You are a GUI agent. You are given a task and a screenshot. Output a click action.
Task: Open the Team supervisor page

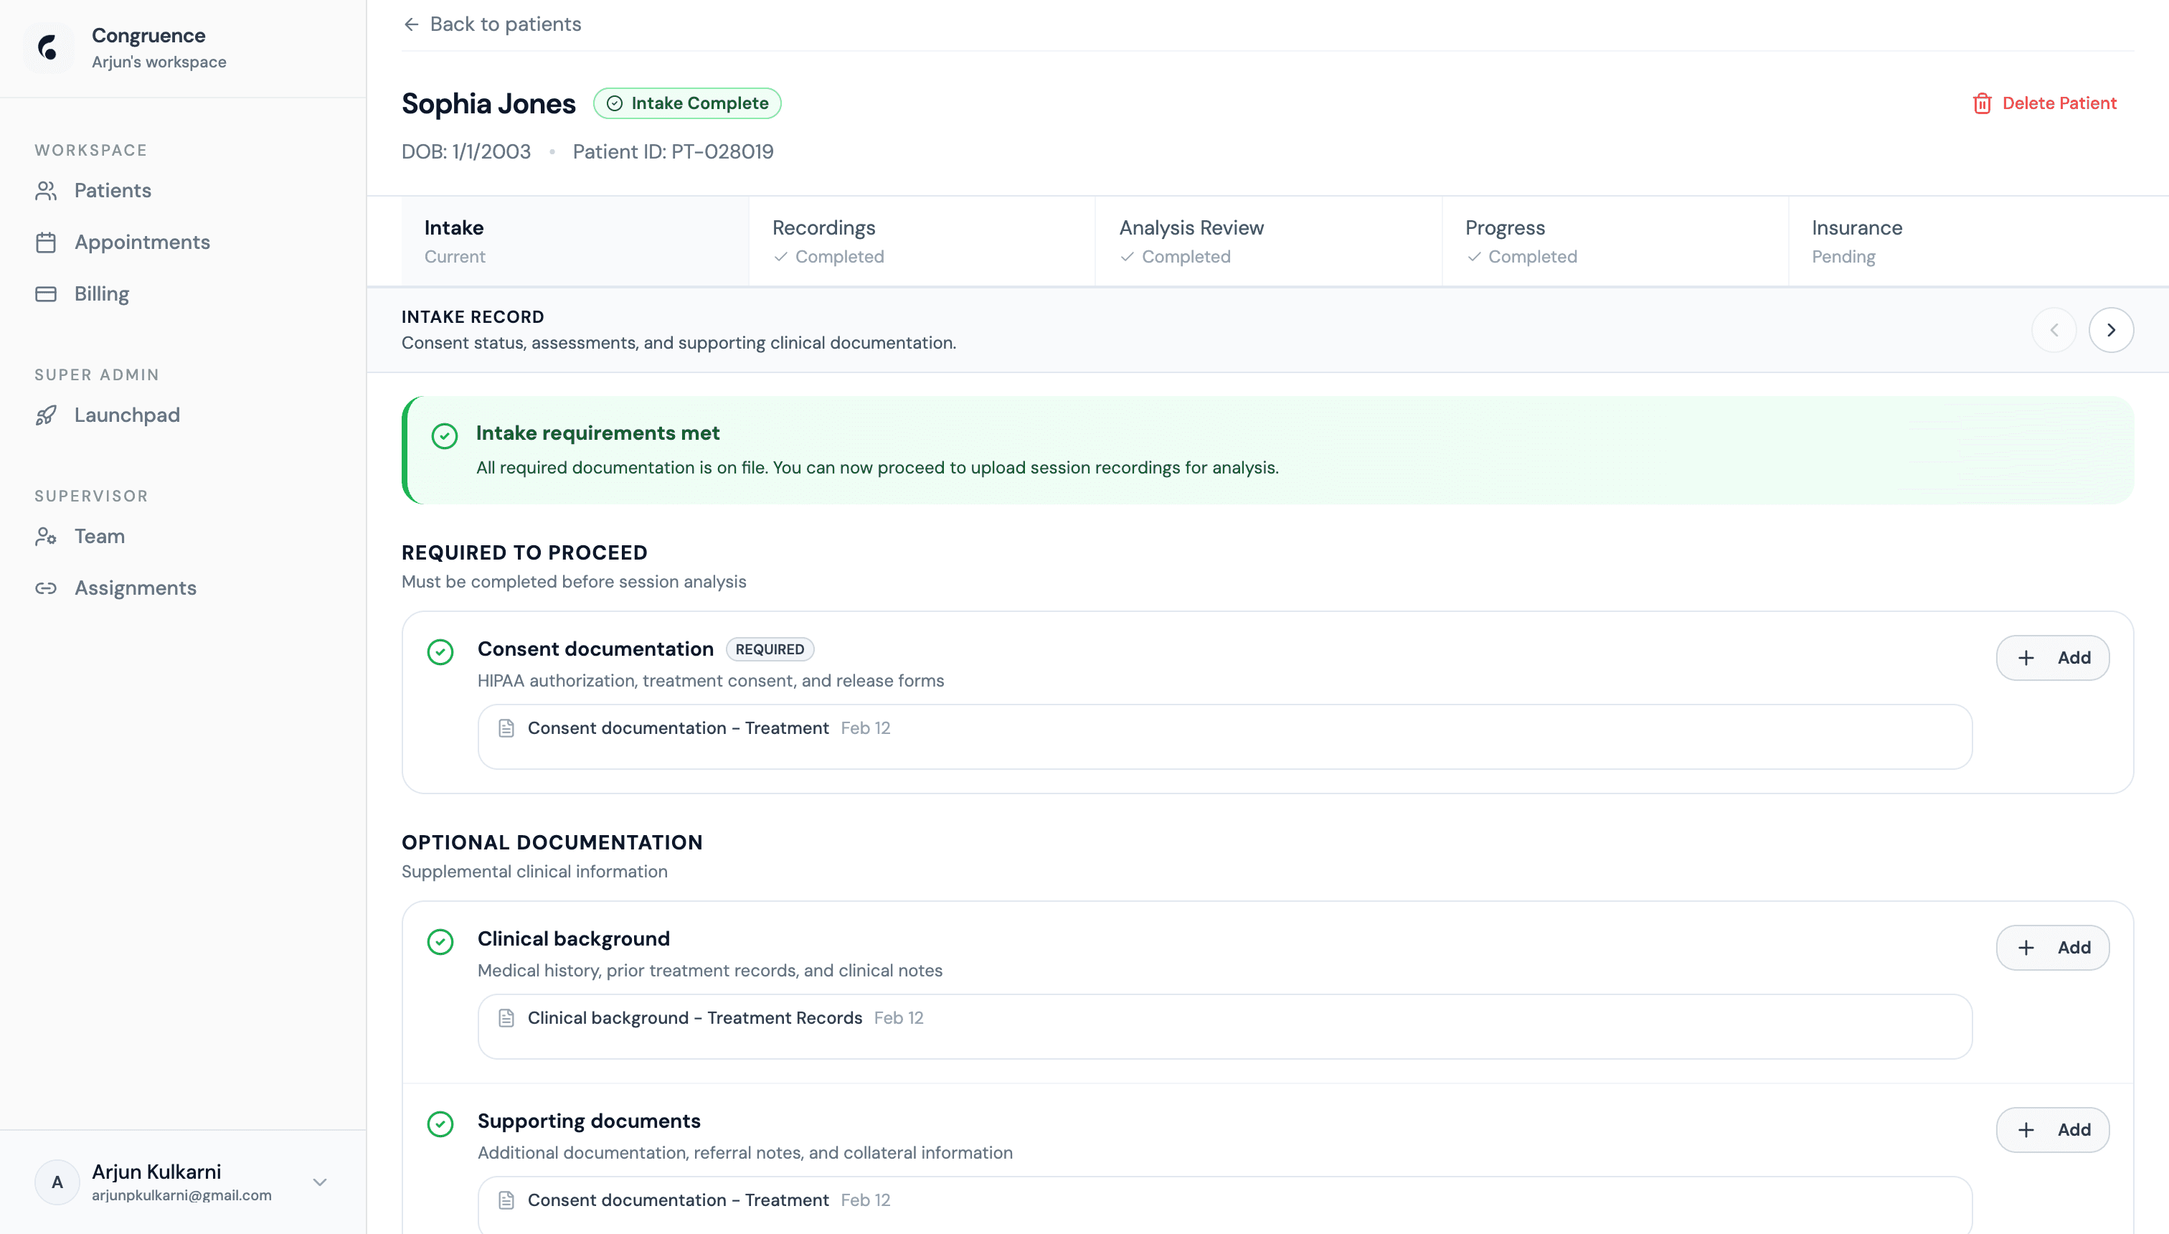99,537
